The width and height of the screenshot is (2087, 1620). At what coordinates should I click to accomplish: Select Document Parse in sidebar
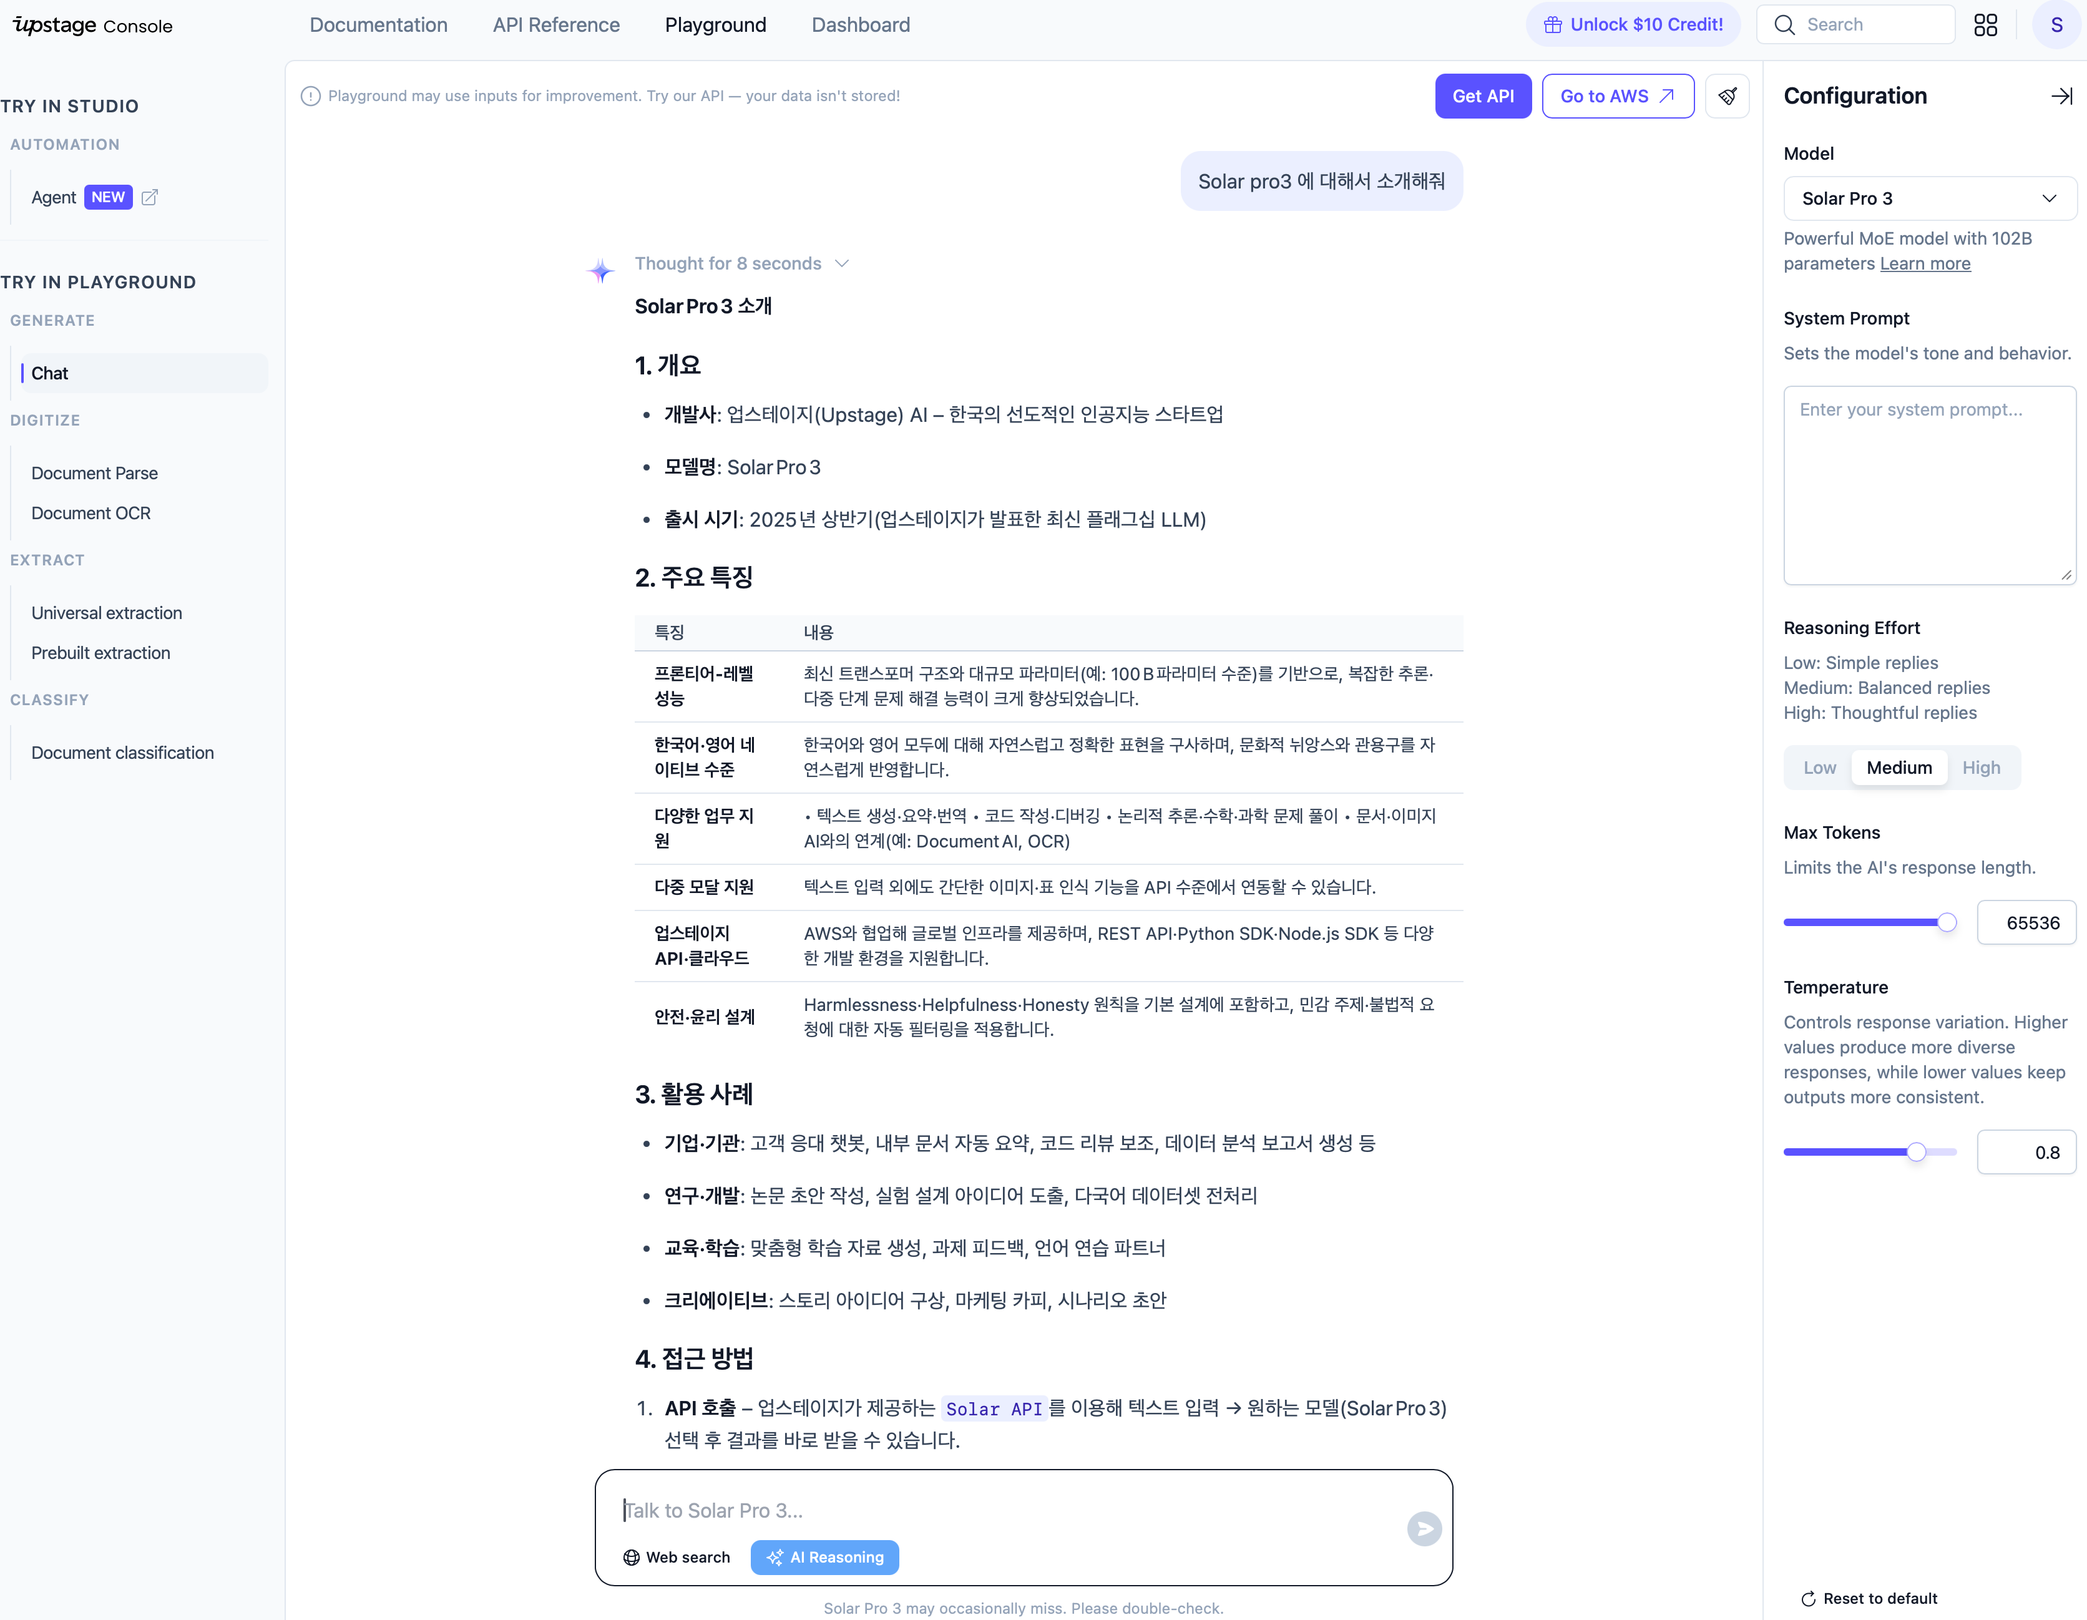tap(95, 473)
